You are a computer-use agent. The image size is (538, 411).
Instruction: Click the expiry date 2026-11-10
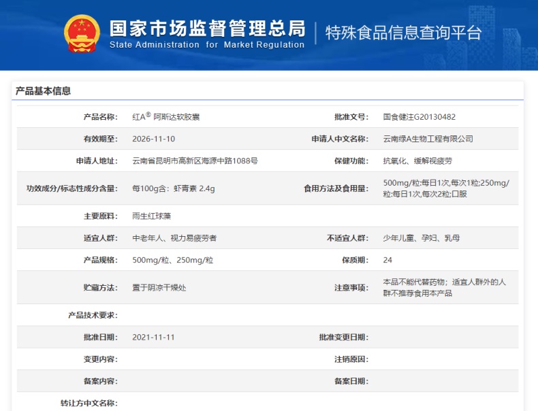pyautogui.click(x=153, y=139)
